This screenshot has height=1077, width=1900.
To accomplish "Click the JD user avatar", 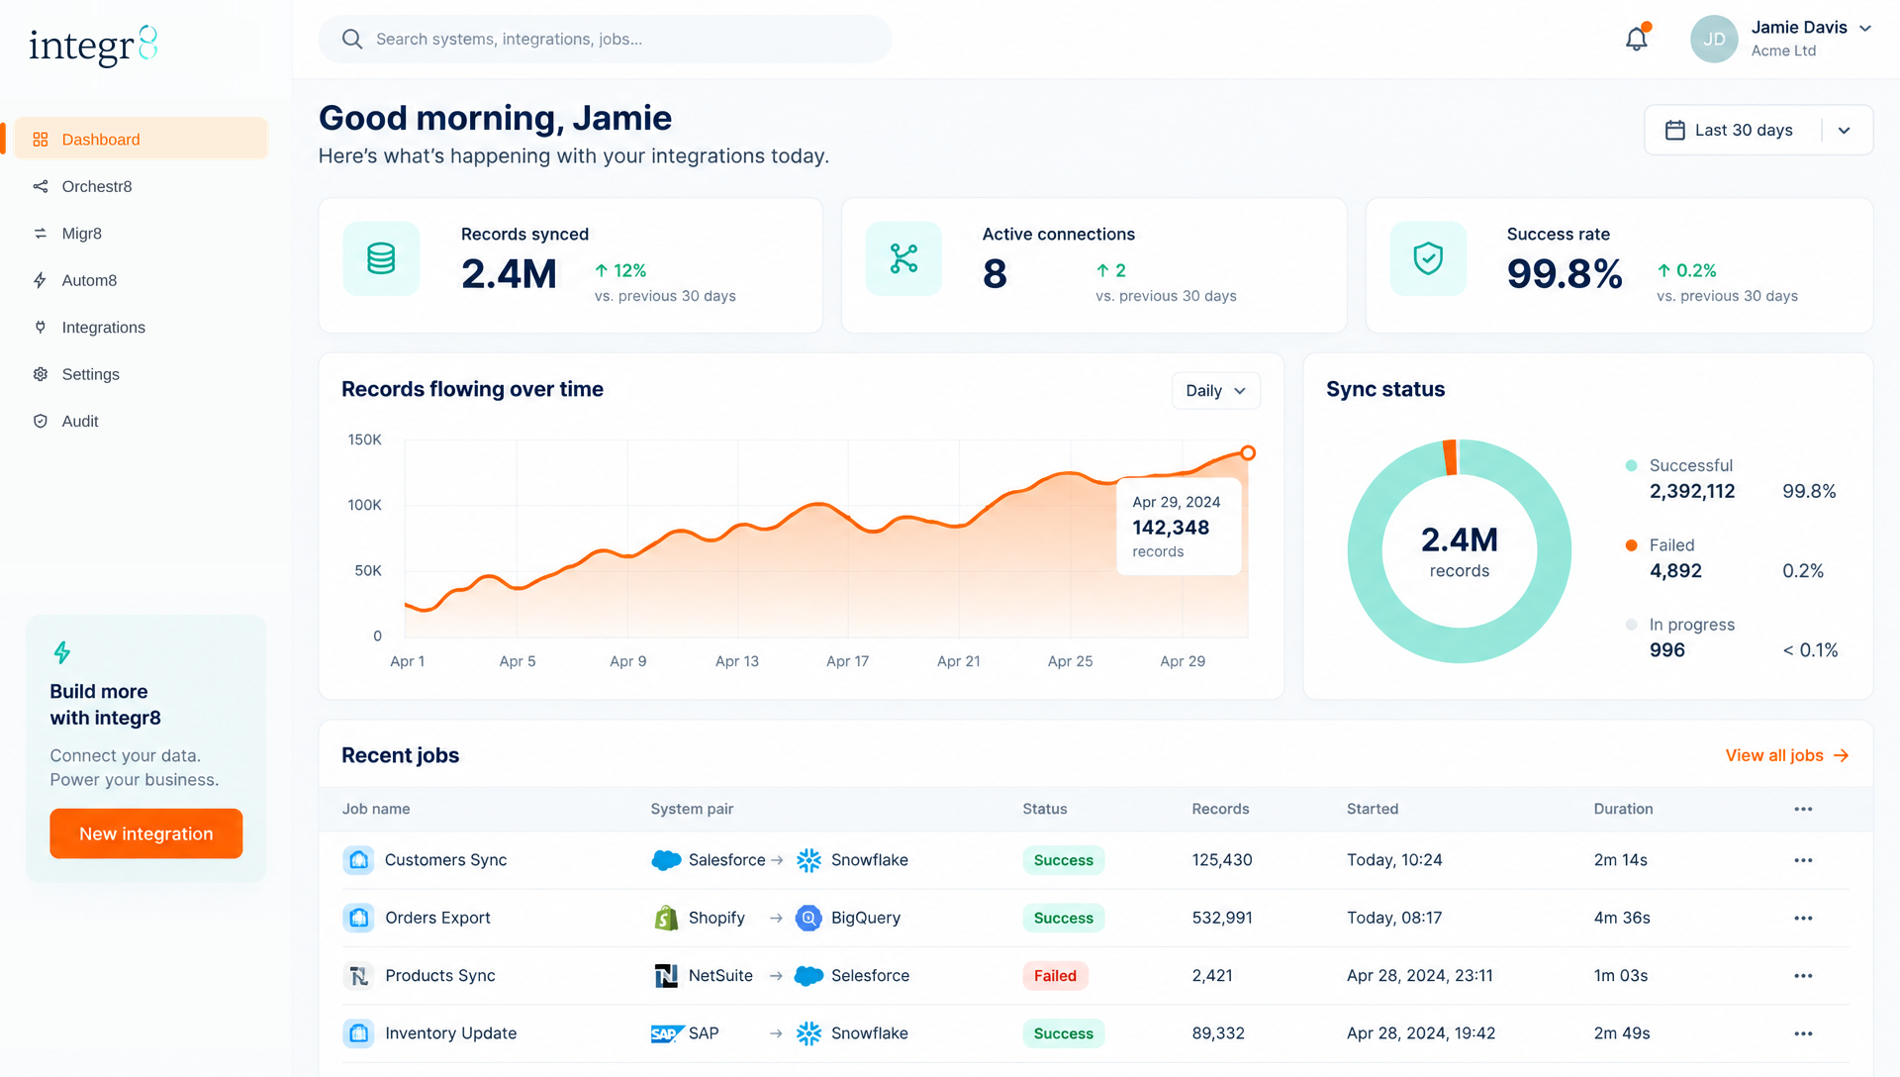I will pyautogui.click(x=1714, y=40).
